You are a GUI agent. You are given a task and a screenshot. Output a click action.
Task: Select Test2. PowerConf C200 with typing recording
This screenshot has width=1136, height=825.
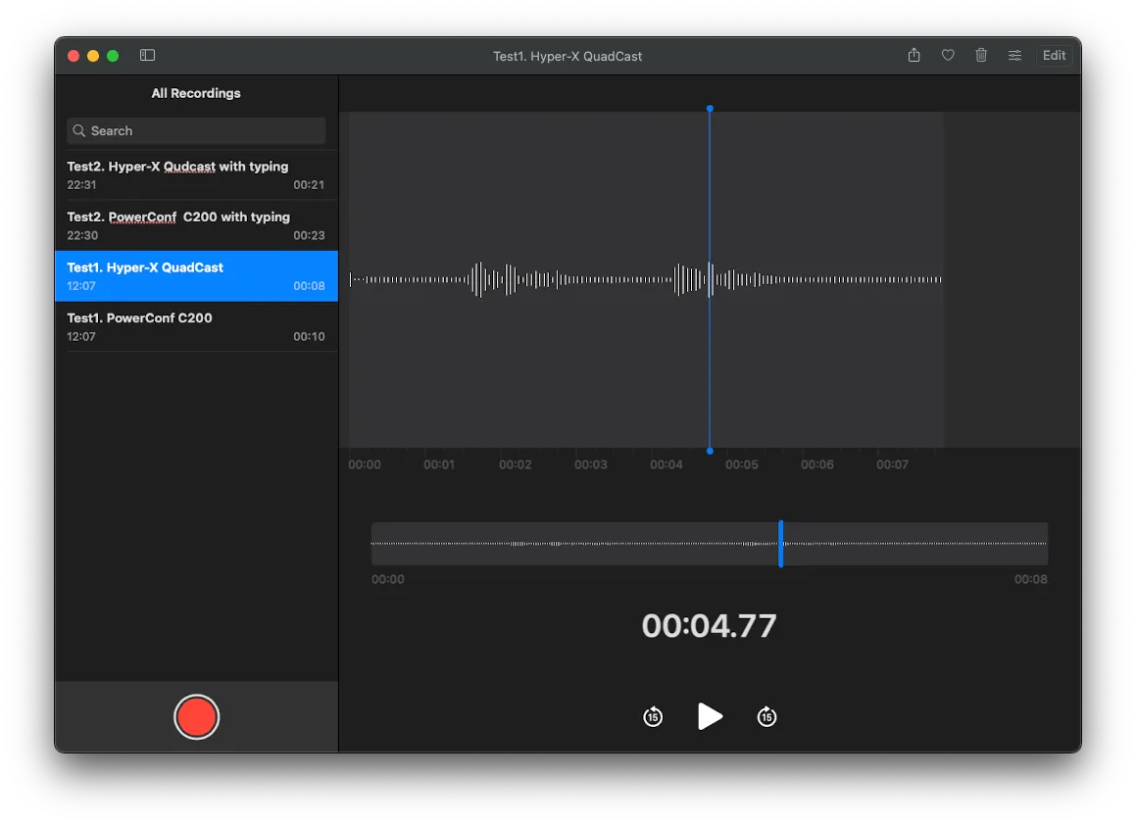coord(196,225)
